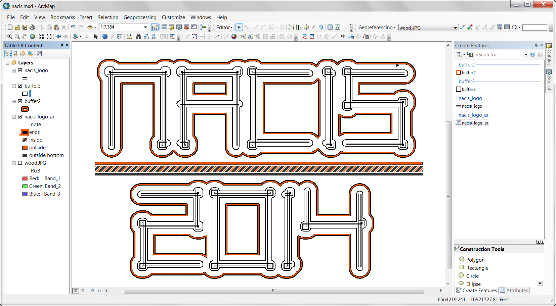Open the wood.JPG layer dropdown

click(x=455, y=28)
